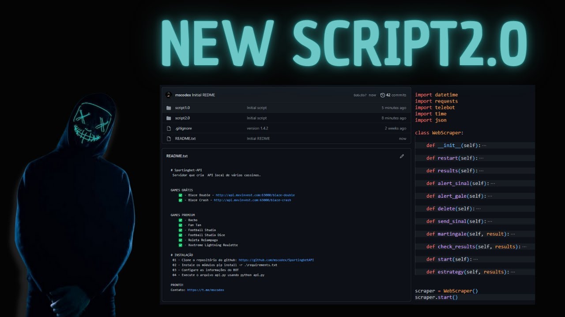The image size is (565, 317).
Task: Click the 'GAMES PREMIUM' heading text
Action: 183,215
